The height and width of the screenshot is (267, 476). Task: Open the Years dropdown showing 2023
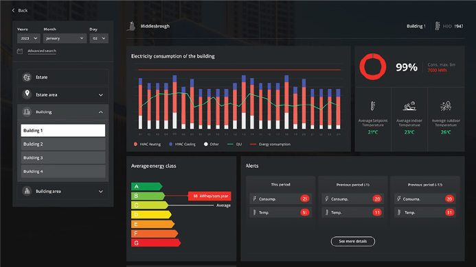29,38
